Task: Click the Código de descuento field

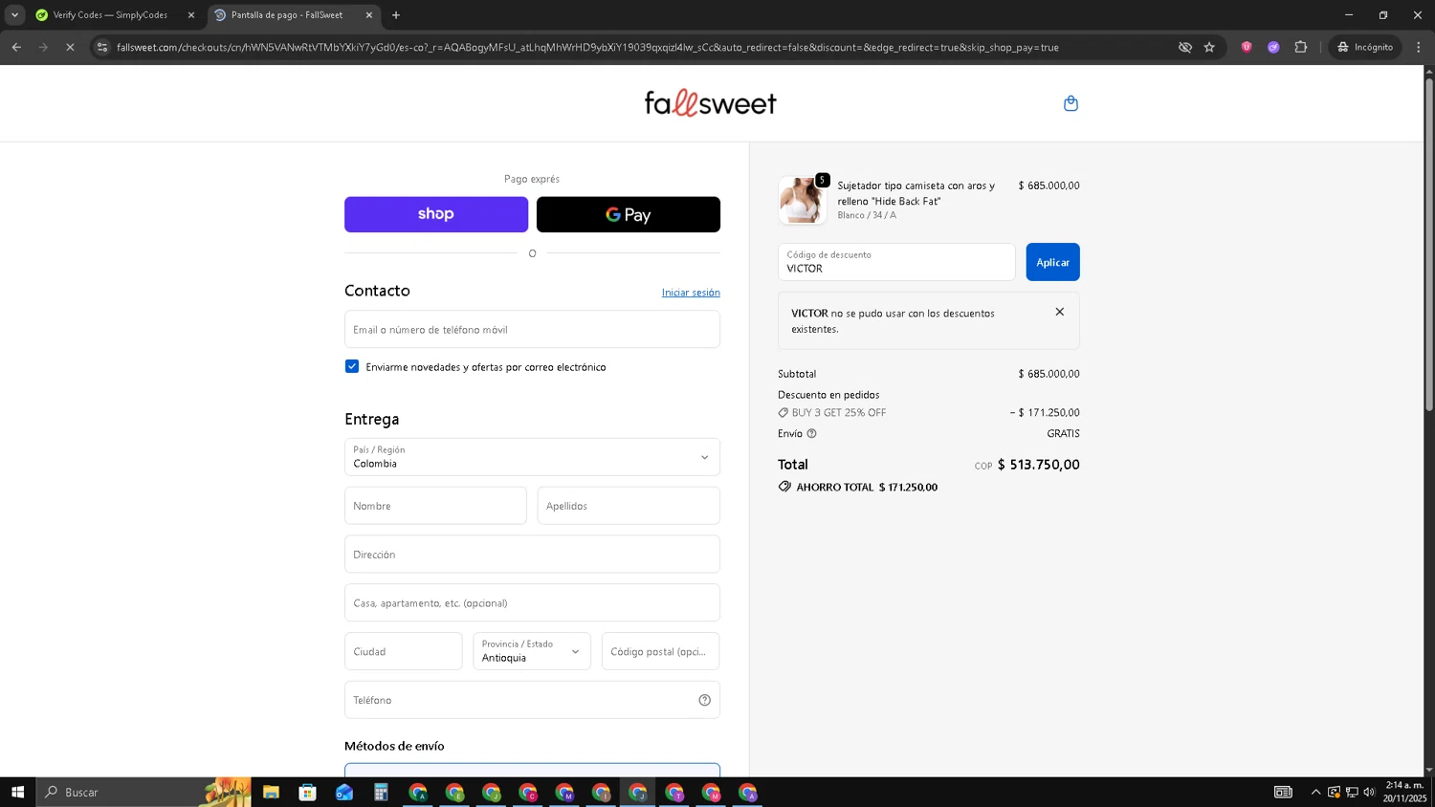Action: [896, 262]
